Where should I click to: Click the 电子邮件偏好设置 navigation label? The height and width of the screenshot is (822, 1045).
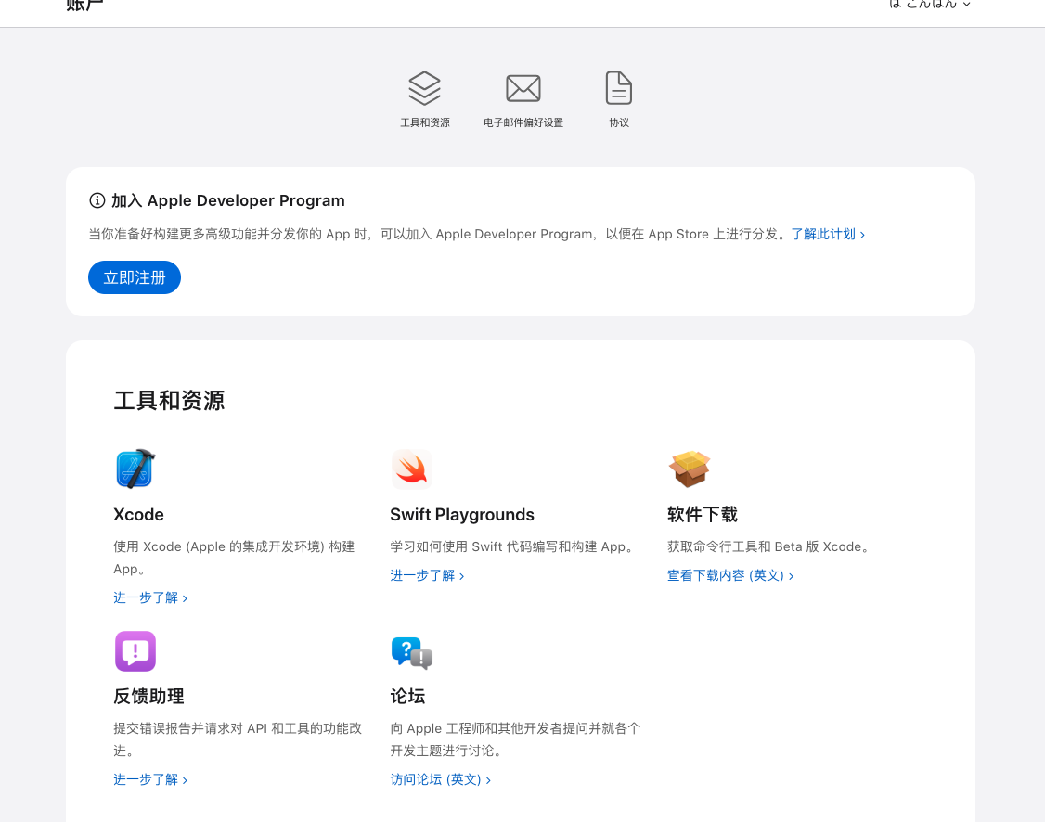(522, 122)
